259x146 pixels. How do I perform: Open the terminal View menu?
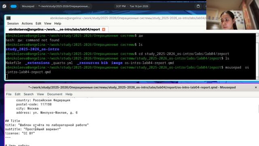point(48,24)
